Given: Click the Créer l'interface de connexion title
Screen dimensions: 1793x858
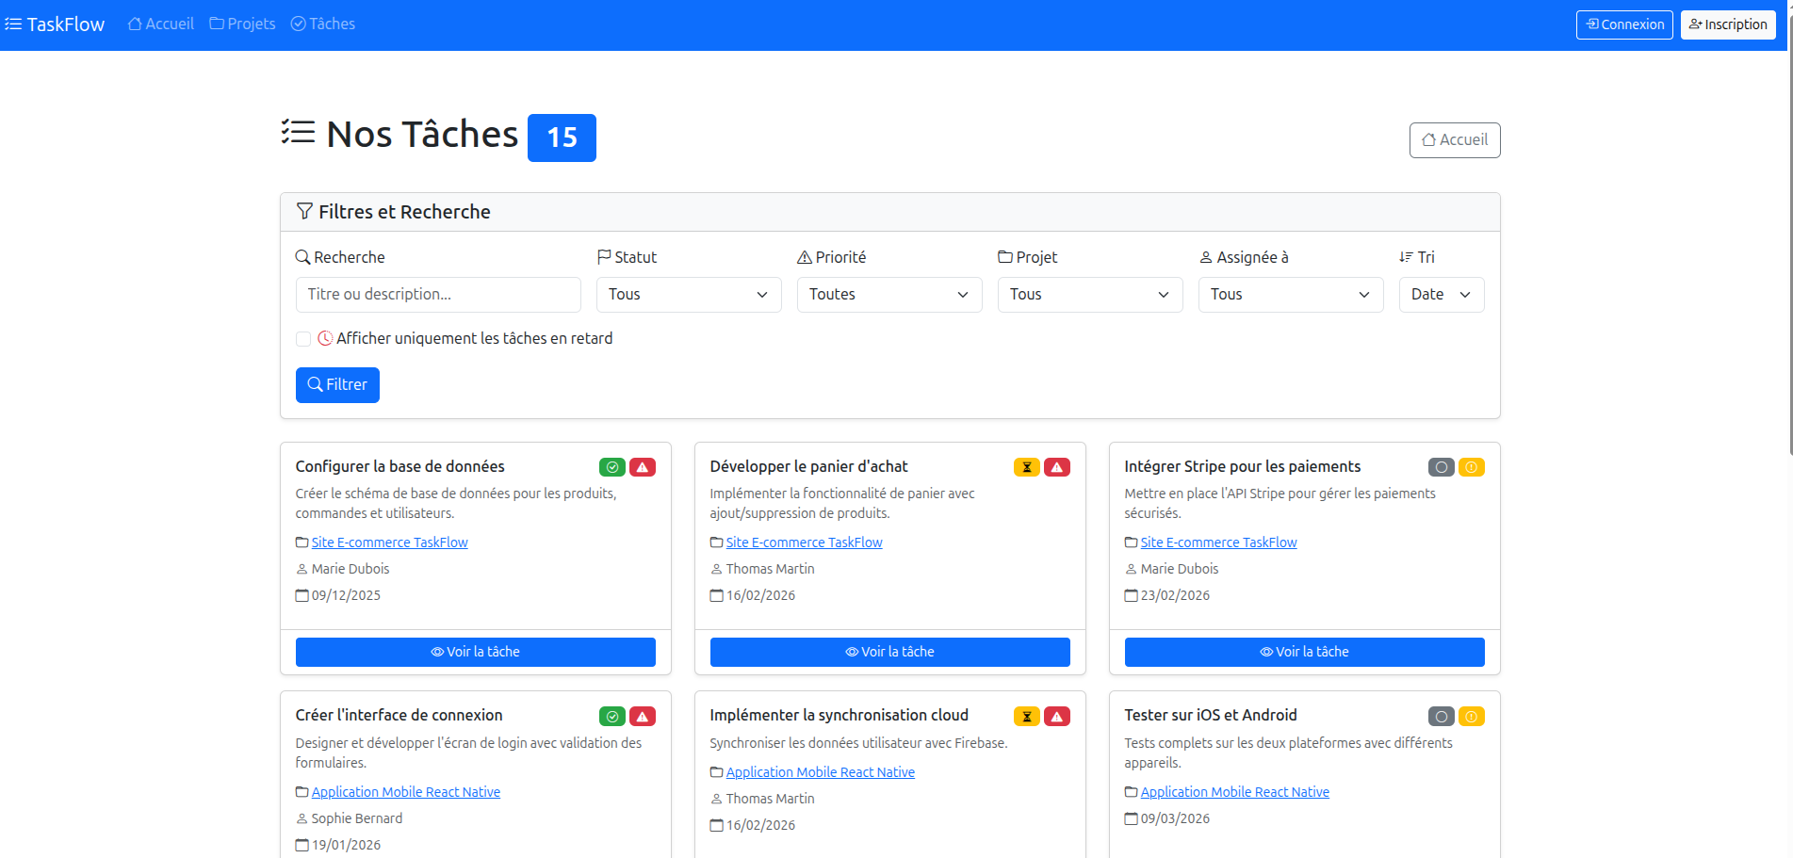Looking at the screenshot, I should click(x=399, y=716).
